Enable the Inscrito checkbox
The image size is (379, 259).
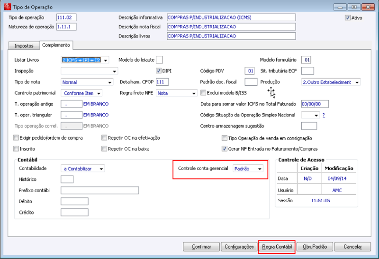16,149
